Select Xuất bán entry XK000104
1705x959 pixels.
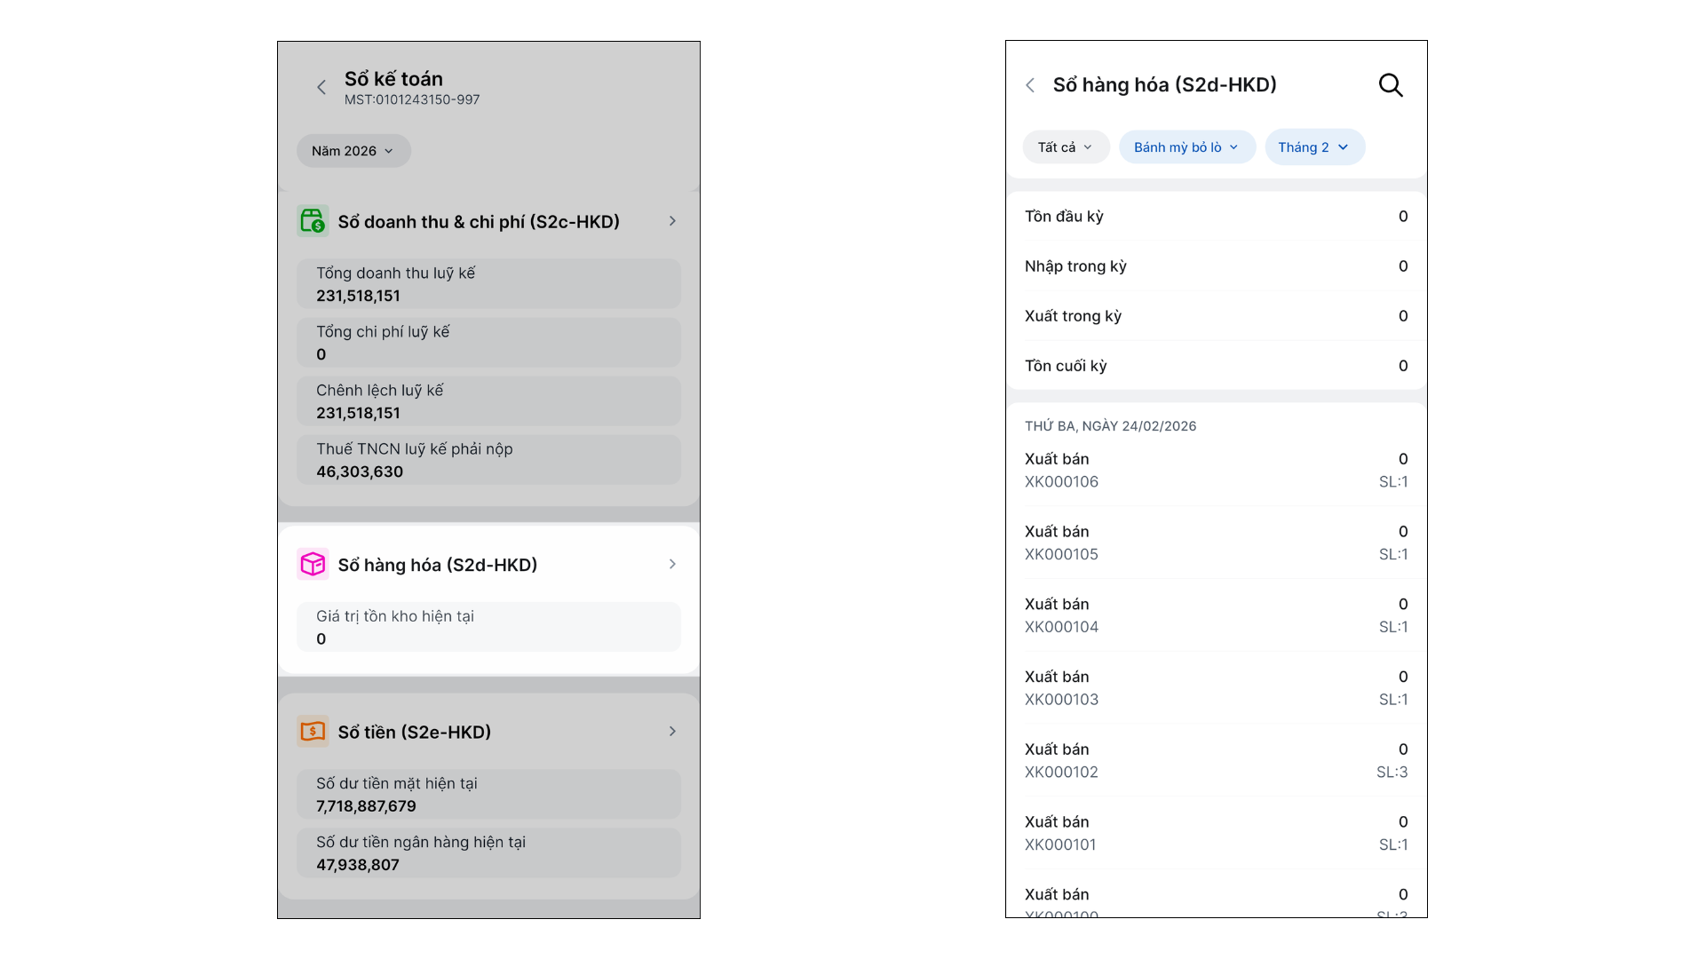coord(1215,615)
